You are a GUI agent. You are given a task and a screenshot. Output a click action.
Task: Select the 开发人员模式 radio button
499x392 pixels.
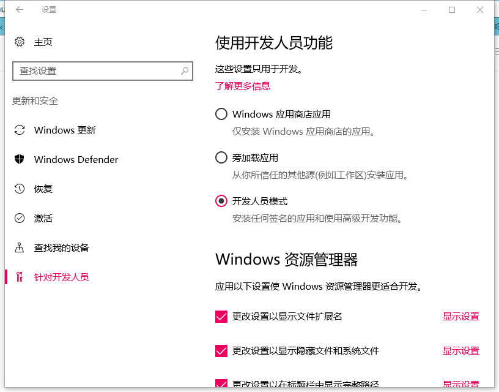(221, 201)
